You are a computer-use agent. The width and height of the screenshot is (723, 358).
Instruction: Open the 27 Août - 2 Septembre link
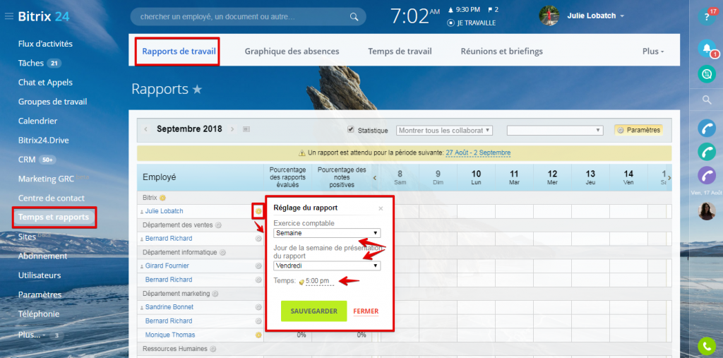(x=478, y=153)
